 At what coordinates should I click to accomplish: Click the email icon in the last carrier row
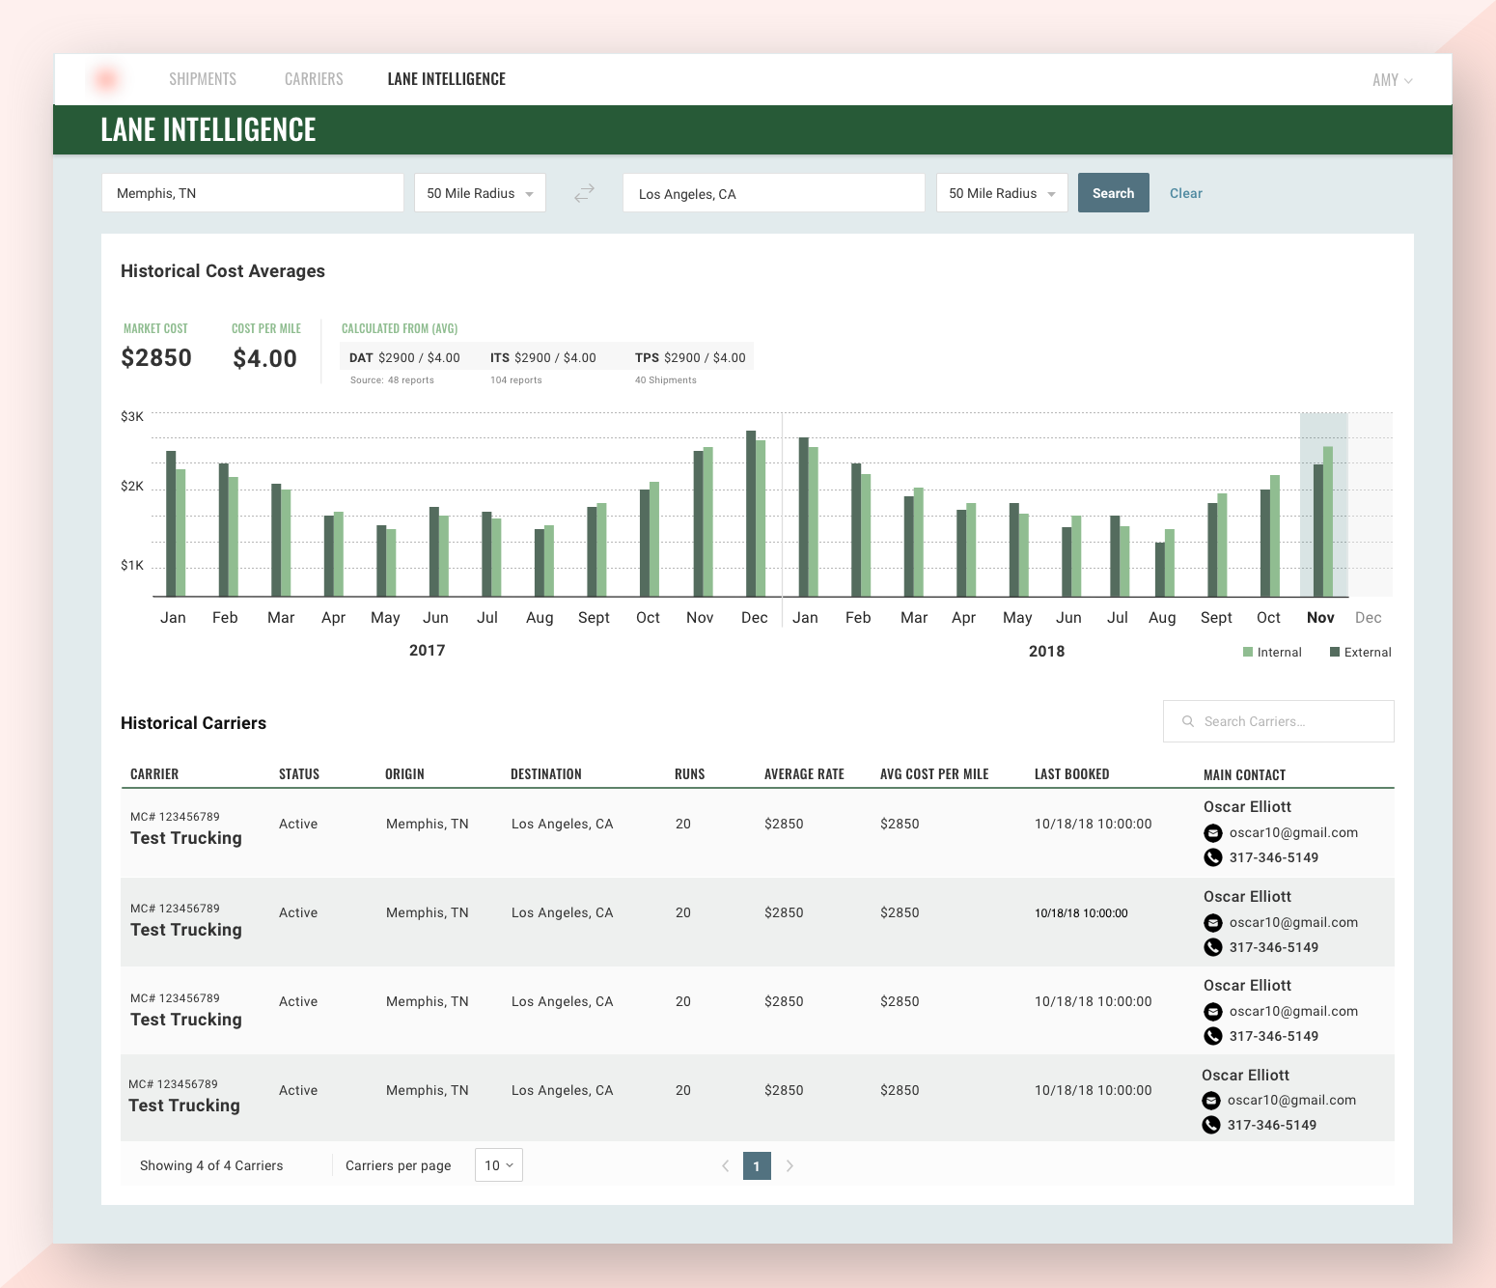coord(1211,1101)
